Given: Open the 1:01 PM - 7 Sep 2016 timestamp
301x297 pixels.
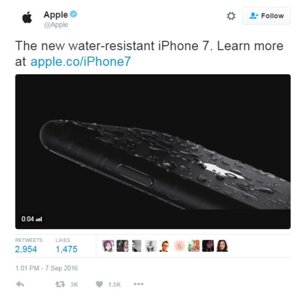Looking at the screenshot, I should [x=46, y=268].
